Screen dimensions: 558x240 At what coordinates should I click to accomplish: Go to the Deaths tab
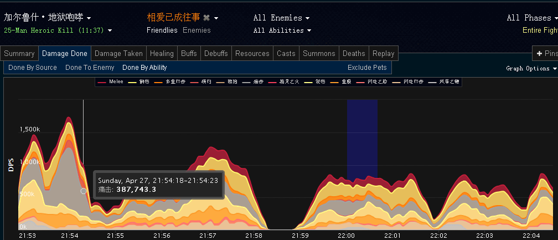tap(354, 54)
